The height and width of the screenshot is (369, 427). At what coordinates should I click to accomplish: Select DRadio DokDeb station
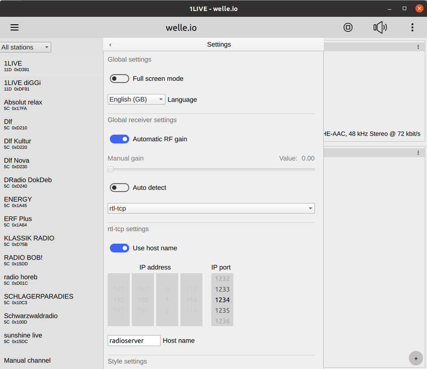point(52,183)
